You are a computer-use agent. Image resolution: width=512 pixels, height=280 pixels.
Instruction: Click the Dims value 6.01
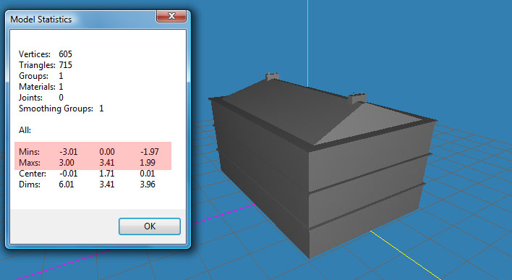pyautogui.click(x=67, y=184)
